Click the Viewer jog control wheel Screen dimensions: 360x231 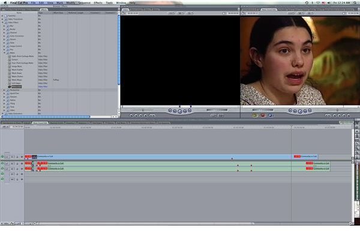[217, 110]
